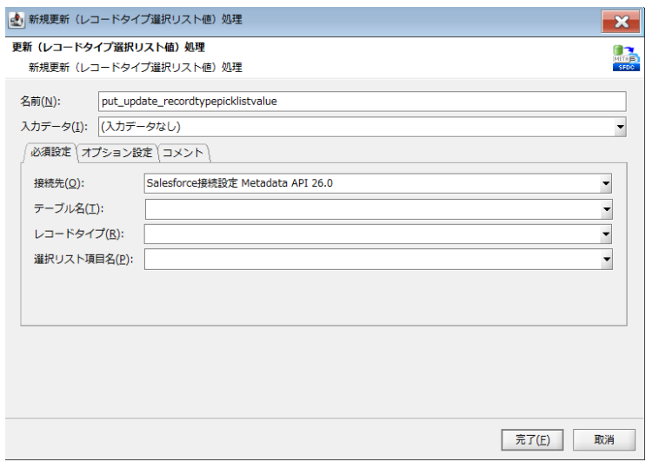Switch to the オプション設定 tab

[117, 153]
